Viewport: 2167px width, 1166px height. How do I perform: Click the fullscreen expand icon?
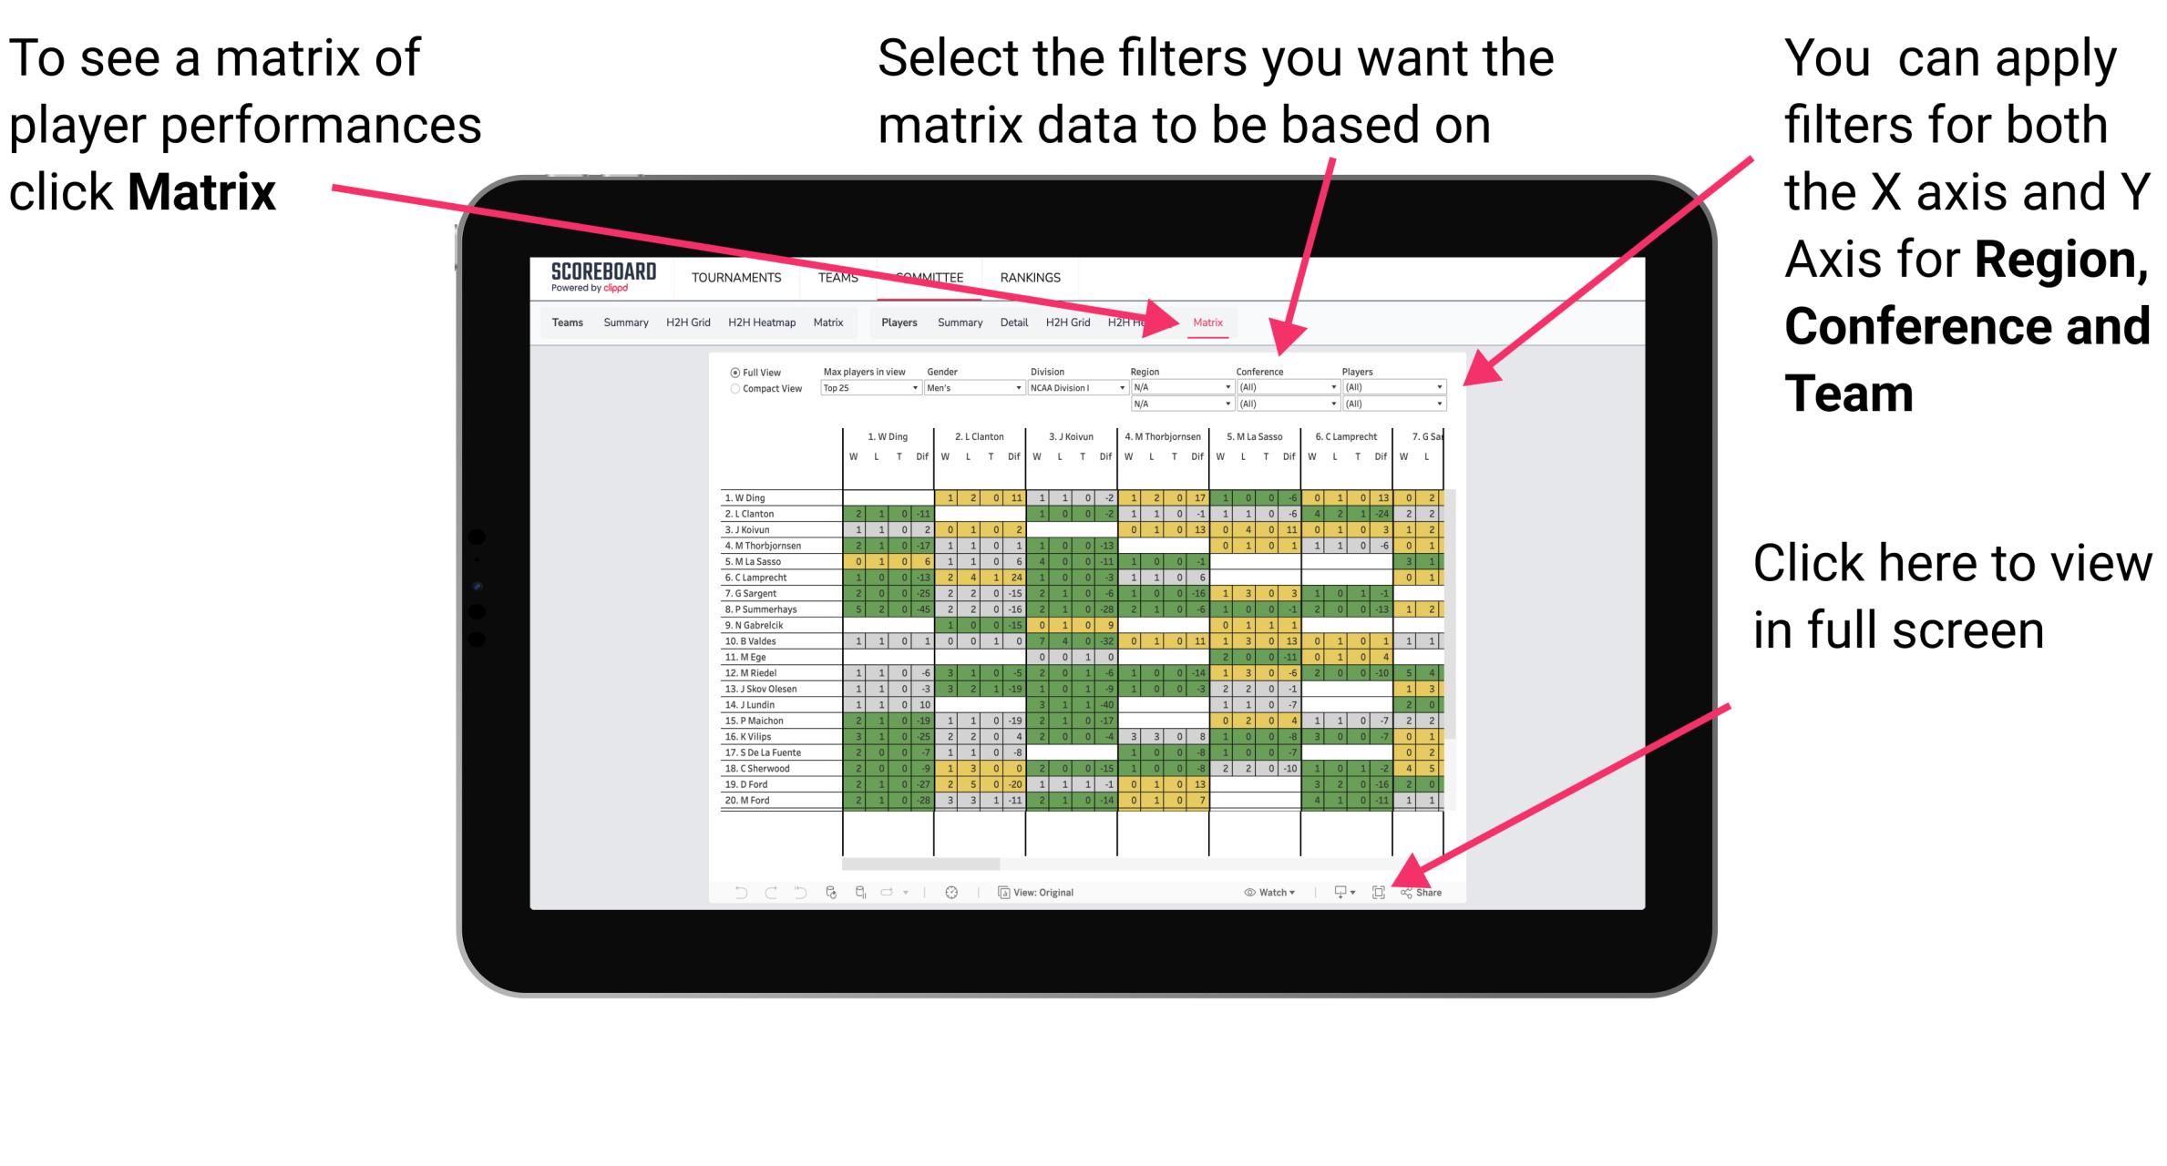[1379, 890]
